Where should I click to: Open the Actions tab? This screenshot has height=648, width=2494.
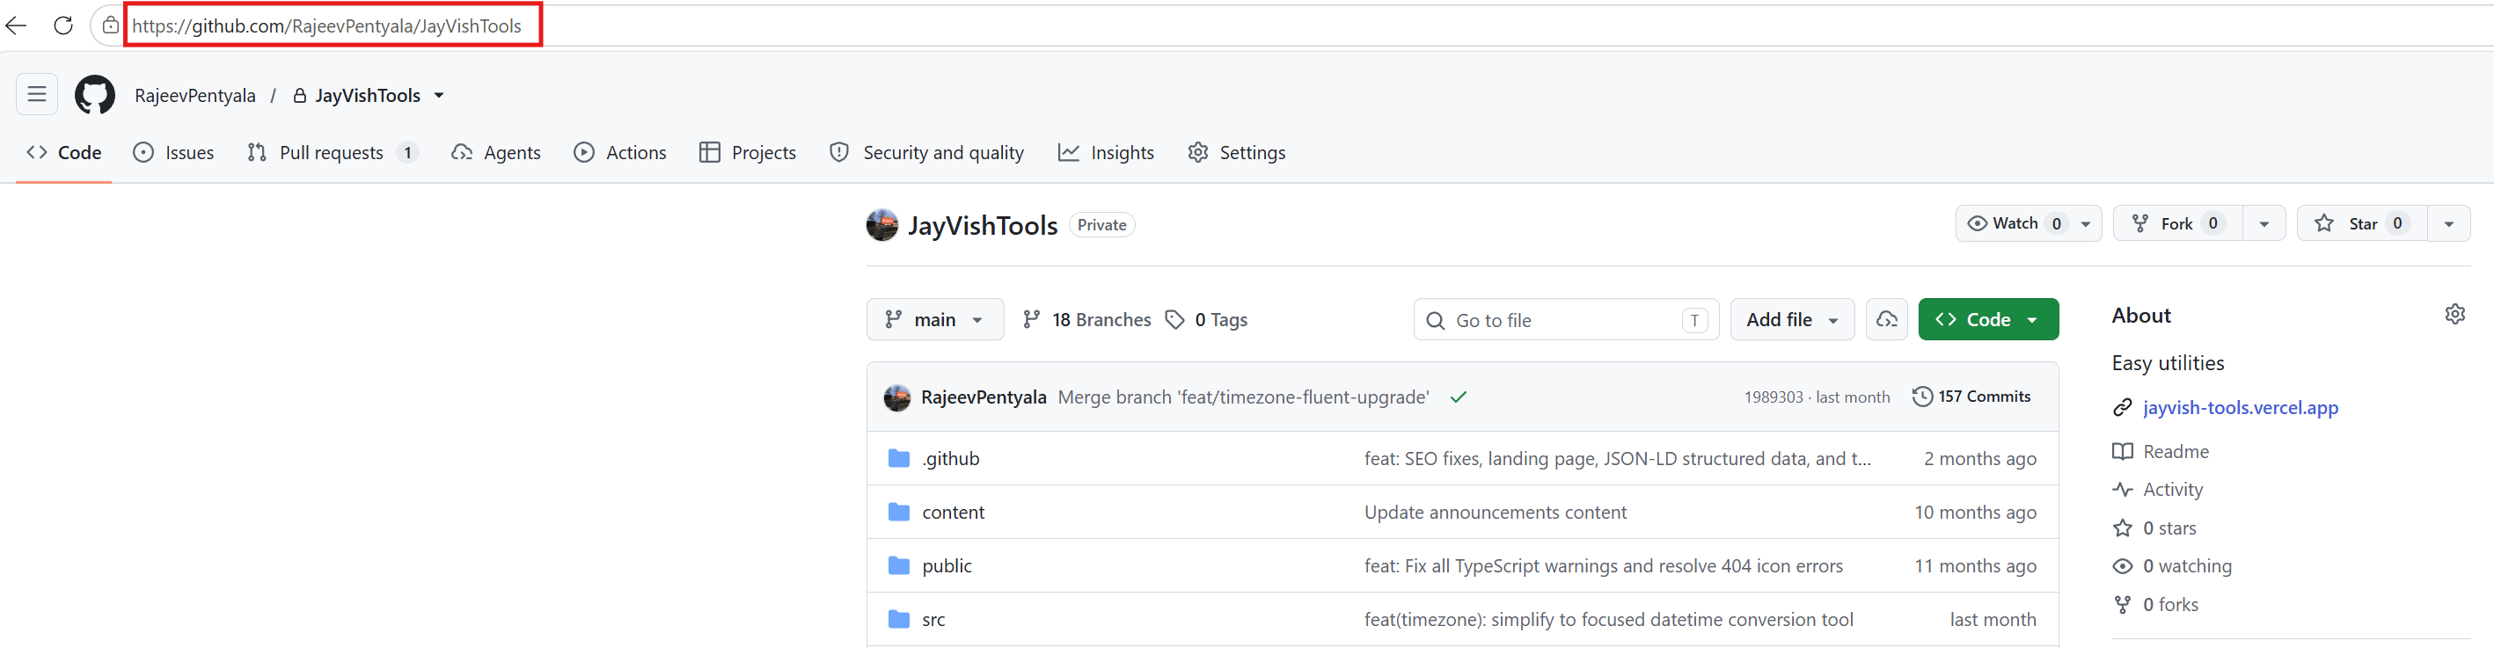(x=620, y=153)
